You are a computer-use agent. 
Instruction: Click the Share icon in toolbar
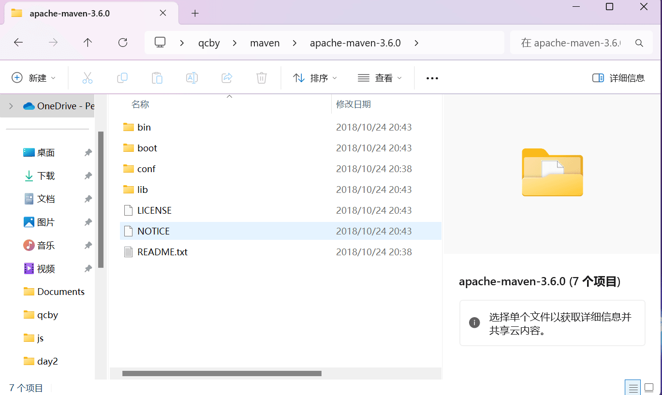click(x=227, y=78)
